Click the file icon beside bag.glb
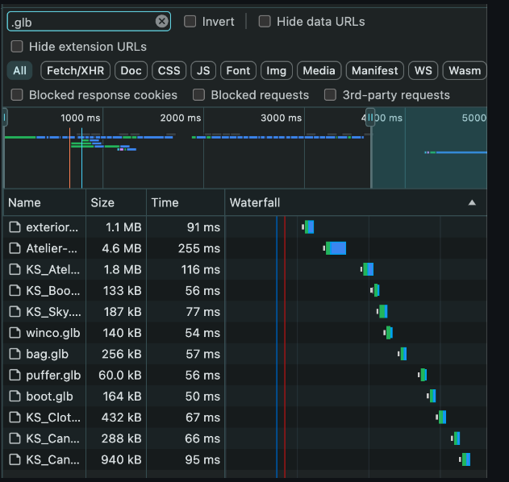The height and width of the screenshot is (482, 509). coord(14,353)
